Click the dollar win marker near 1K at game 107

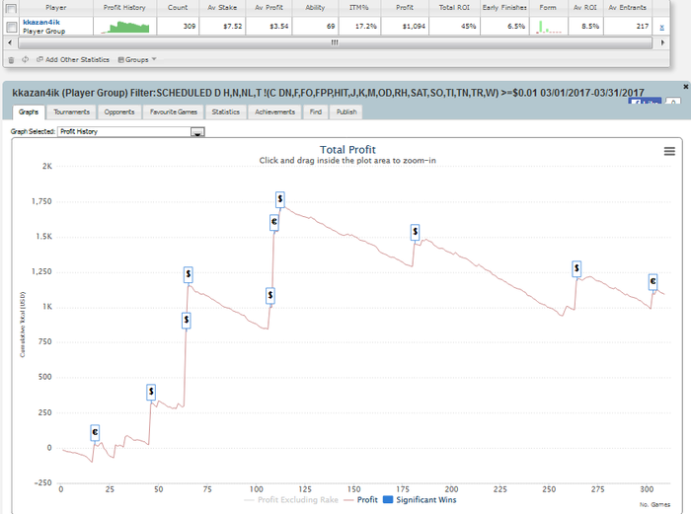[x=270, y=295]
